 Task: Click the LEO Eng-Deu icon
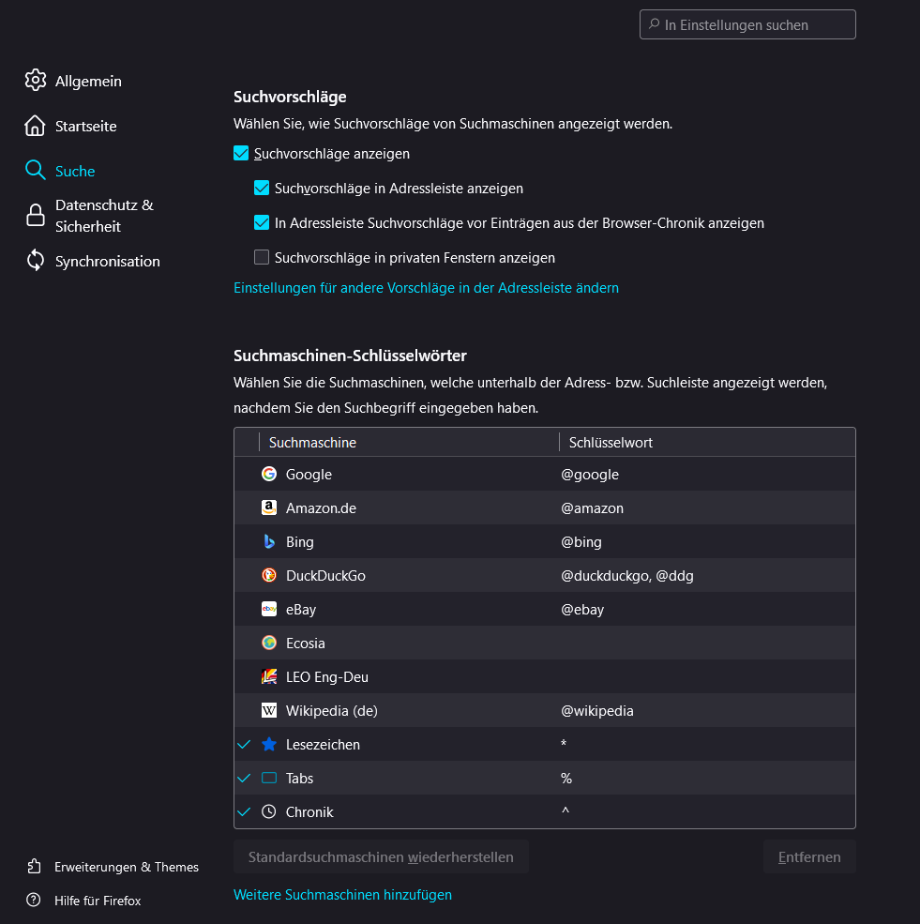269,677
